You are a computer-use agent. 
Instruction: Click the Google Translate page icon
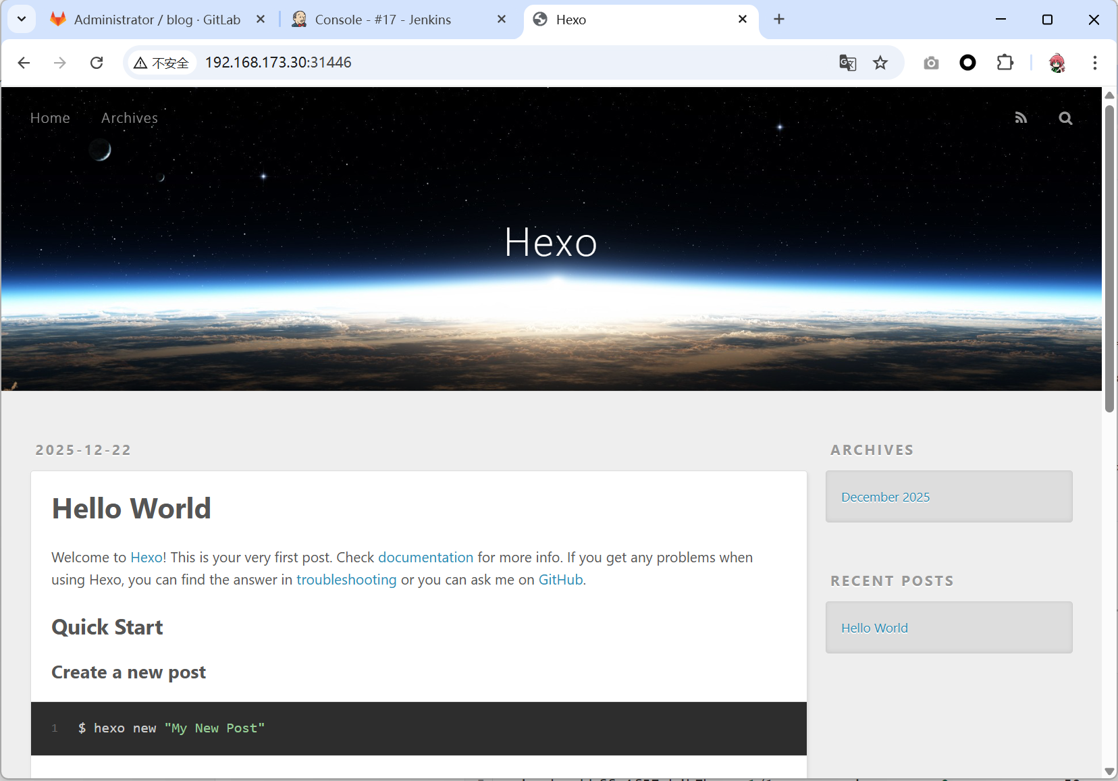pyautogui.click(x=847, y=63)
